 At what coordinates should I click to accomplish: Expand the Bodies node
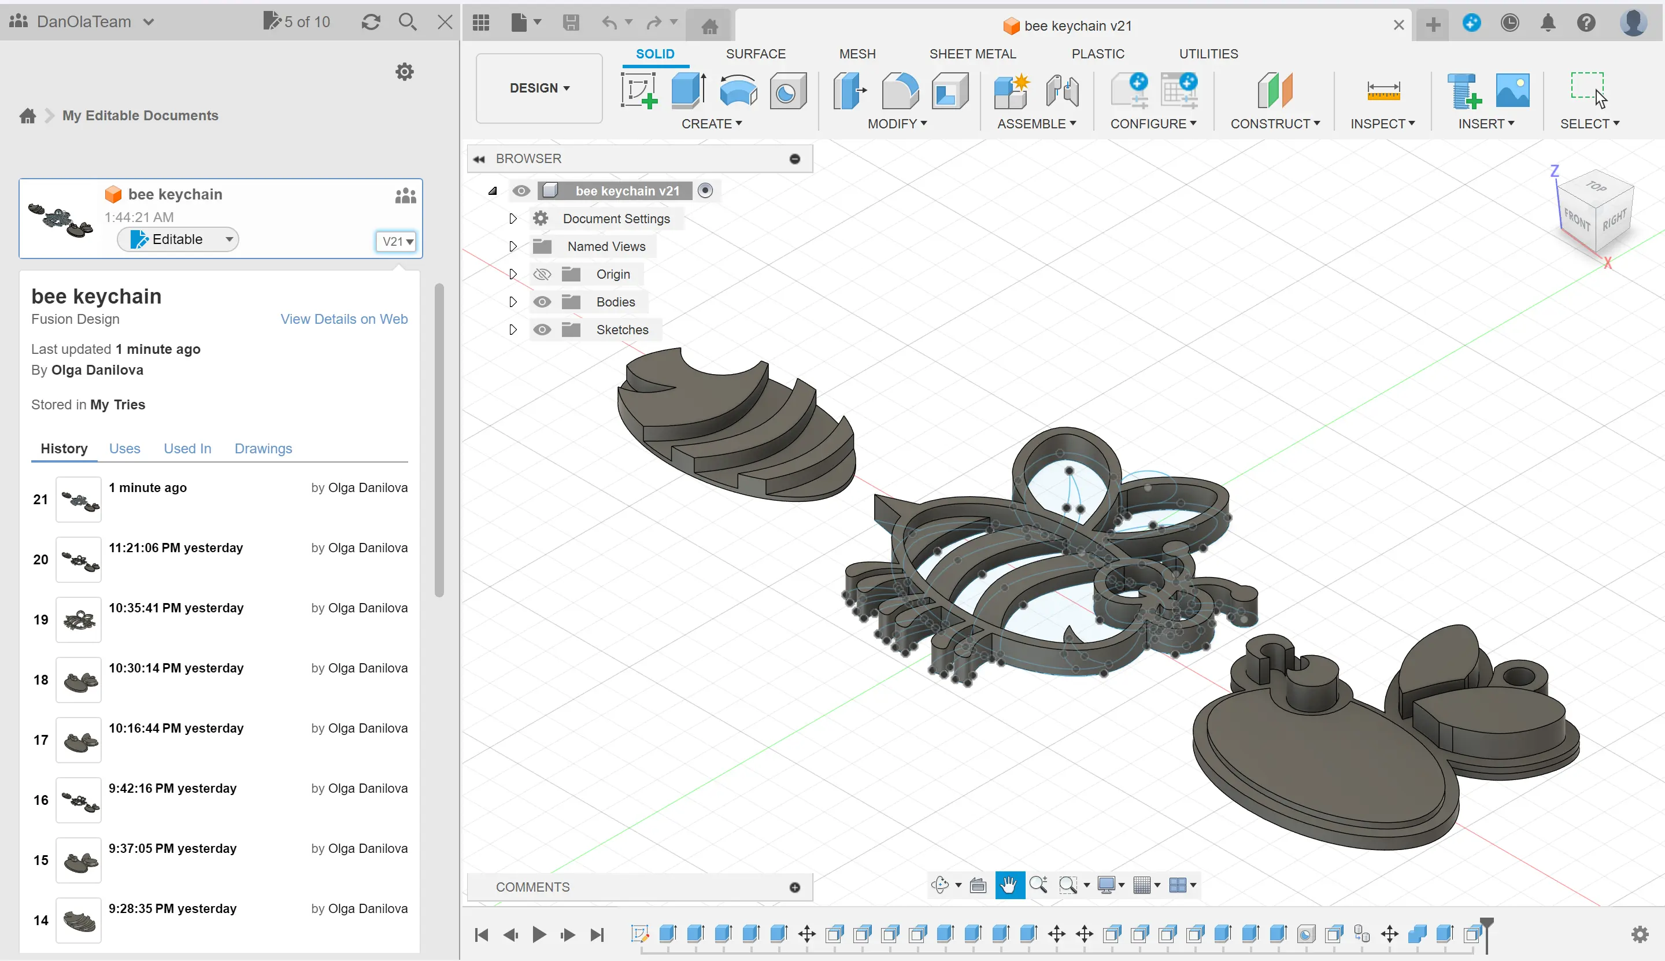(x=513, y=302)
